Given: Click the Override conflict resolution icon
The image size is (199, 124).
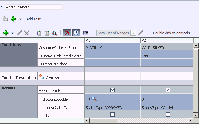Looking at the screenshot, I should click(42, 77).
